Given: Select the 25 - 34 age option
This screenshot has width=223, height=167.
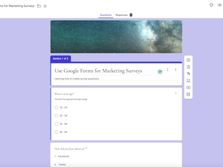Looking at the screenshot, I should tap(56, 116).
